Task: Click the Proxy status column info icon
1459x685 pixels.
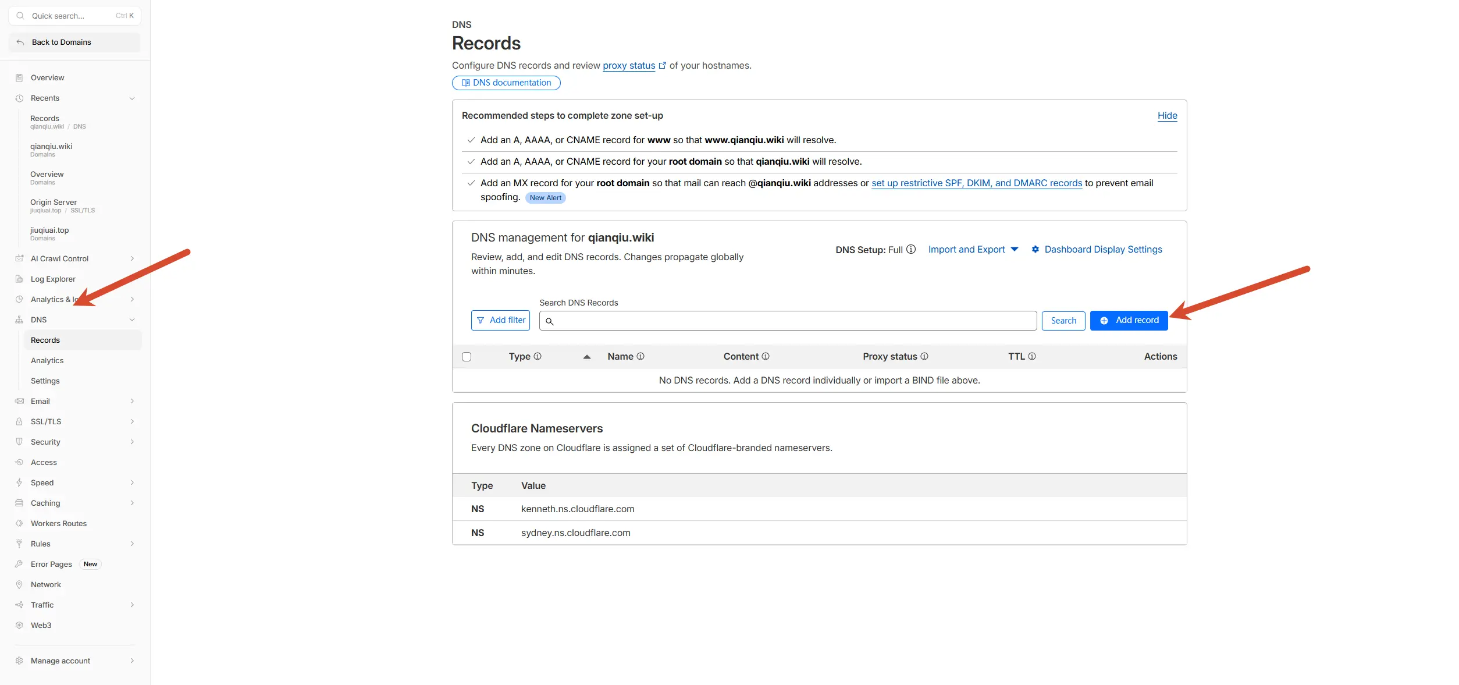Action: [924, 356]
